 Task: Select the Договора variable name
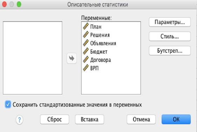pos(100,60)
